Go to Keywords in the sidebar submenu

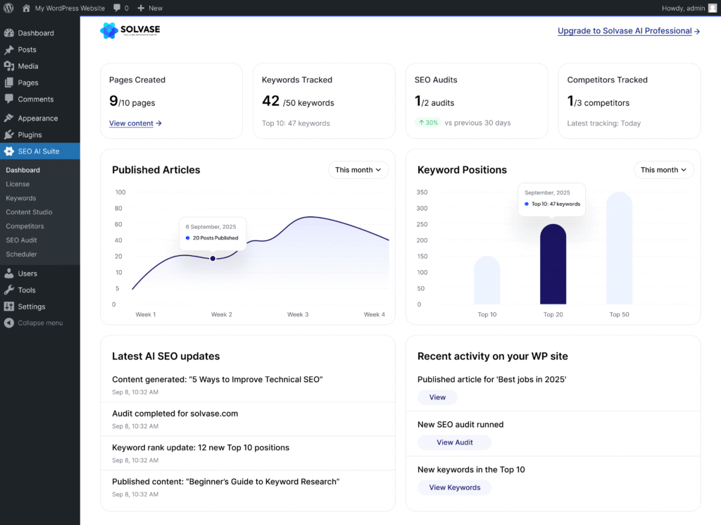coord(21,198)
